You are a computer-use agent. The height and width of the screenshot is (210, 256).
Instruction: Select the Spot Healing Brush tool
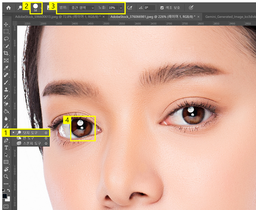point(6,75)
